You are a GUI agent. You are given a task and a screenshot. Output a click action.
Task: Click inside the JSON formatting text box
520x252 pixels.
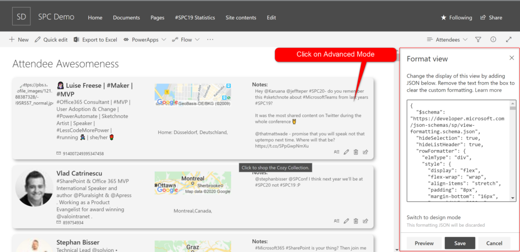pos(459,151)
